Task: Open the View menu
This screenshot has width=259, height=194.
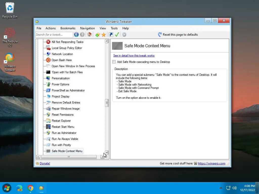Action: [103, 28]
